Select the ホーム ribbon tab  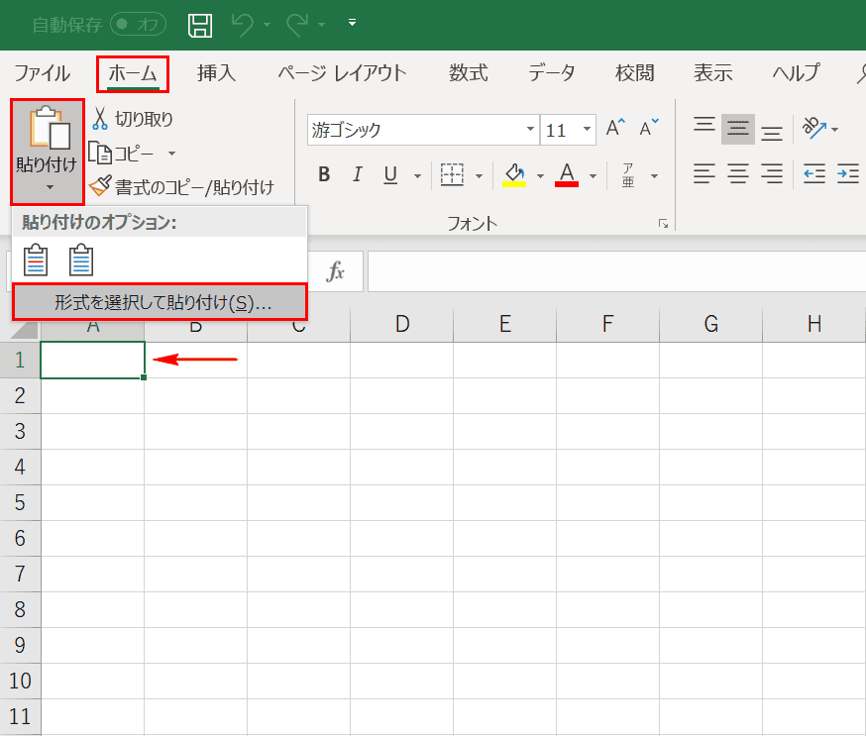point(133,73)
